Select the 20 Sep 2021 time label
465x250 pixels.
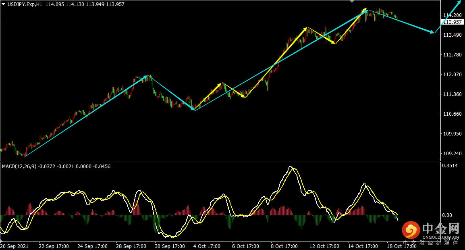pos(14,246)
